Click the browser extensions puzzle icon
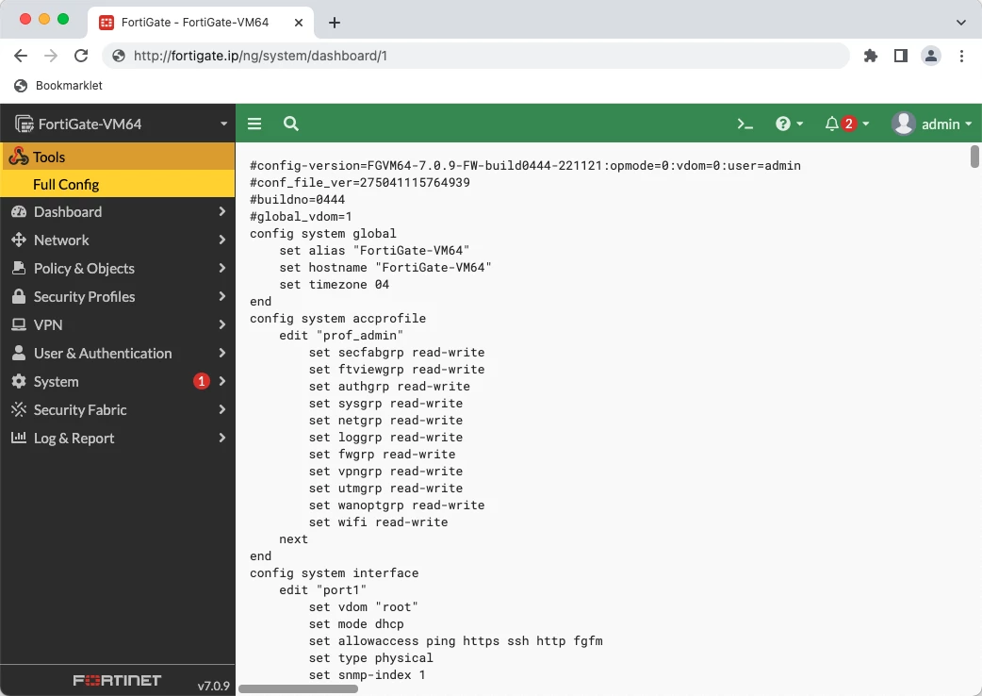The image size is (982, 696). [871, 56]
